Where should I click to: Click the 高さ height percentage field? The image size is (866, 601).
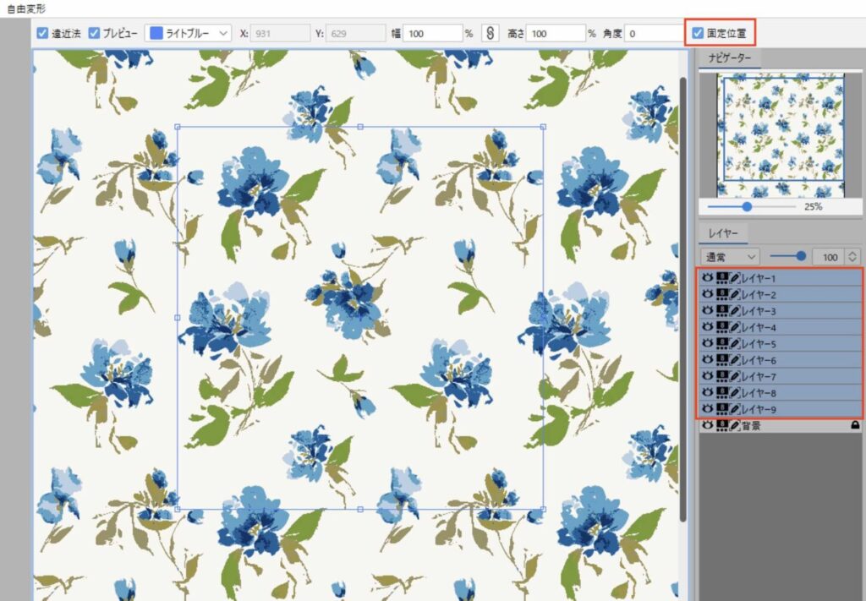(556, 33)
